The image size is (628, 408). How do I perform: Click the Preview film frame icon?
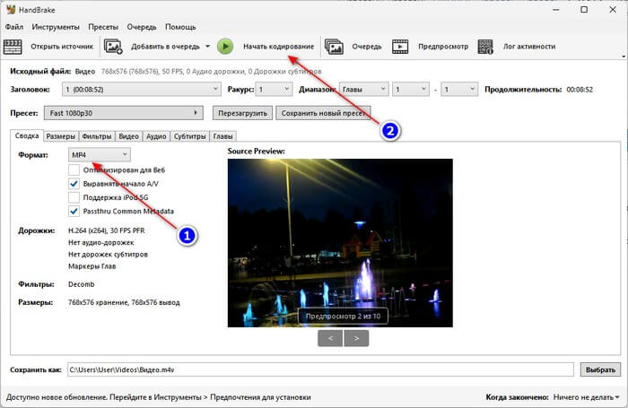coord(400,47)
